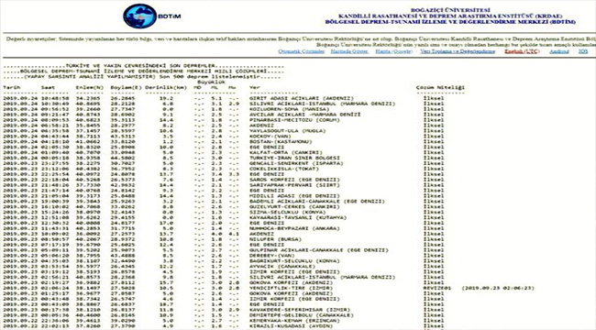Click the REVIZE01 revision entry
The height and width of the screenshot is (330, 596).
pyautogui.click(x=437, y=288)
